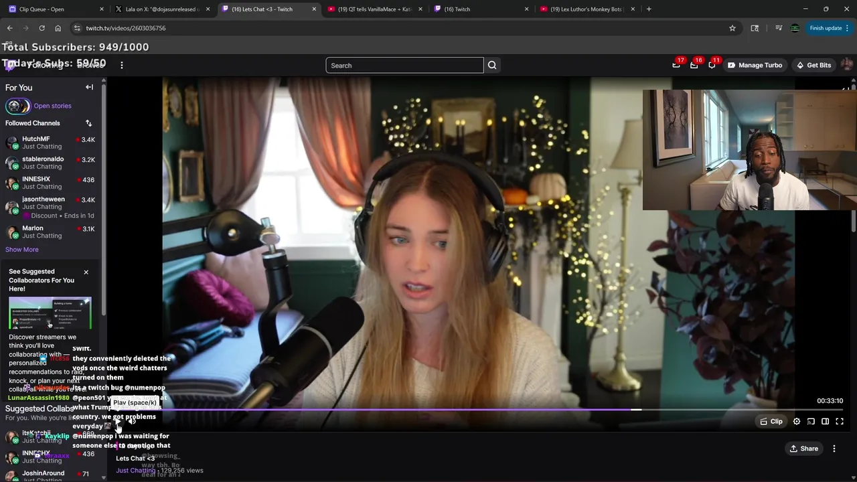This screenshot has height=482, width=857.
Task: Open video player settings gear
Action: [797, 421]
